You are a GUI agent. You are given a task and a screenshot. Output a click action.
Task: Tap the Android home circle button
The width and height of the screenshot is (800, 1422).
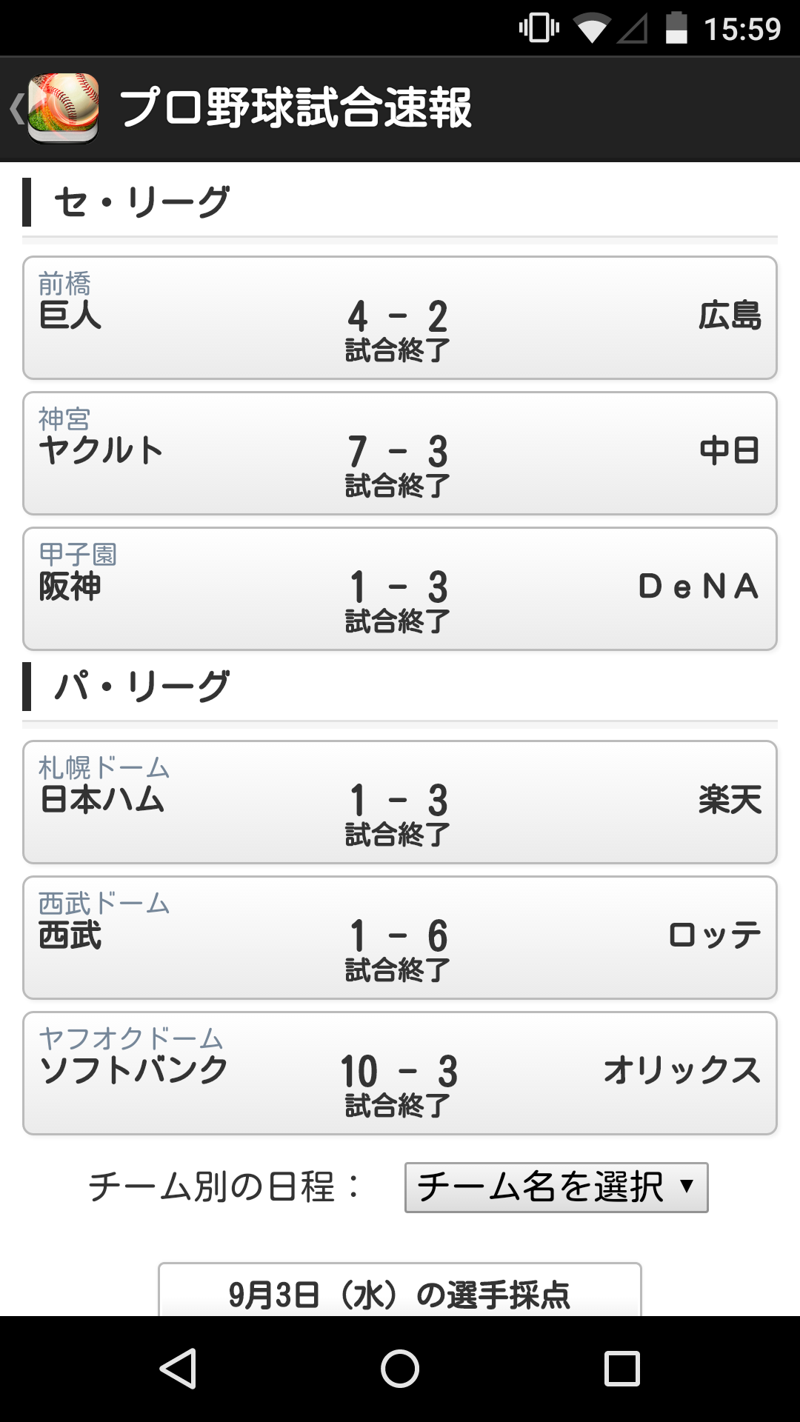(400, 1368)
